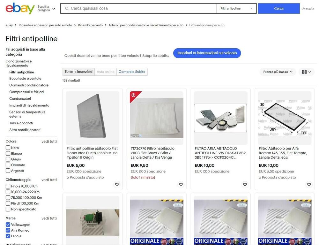Open white pleated filter product image
This screenshot has width=319, height=245.
(x=157, y=118)
